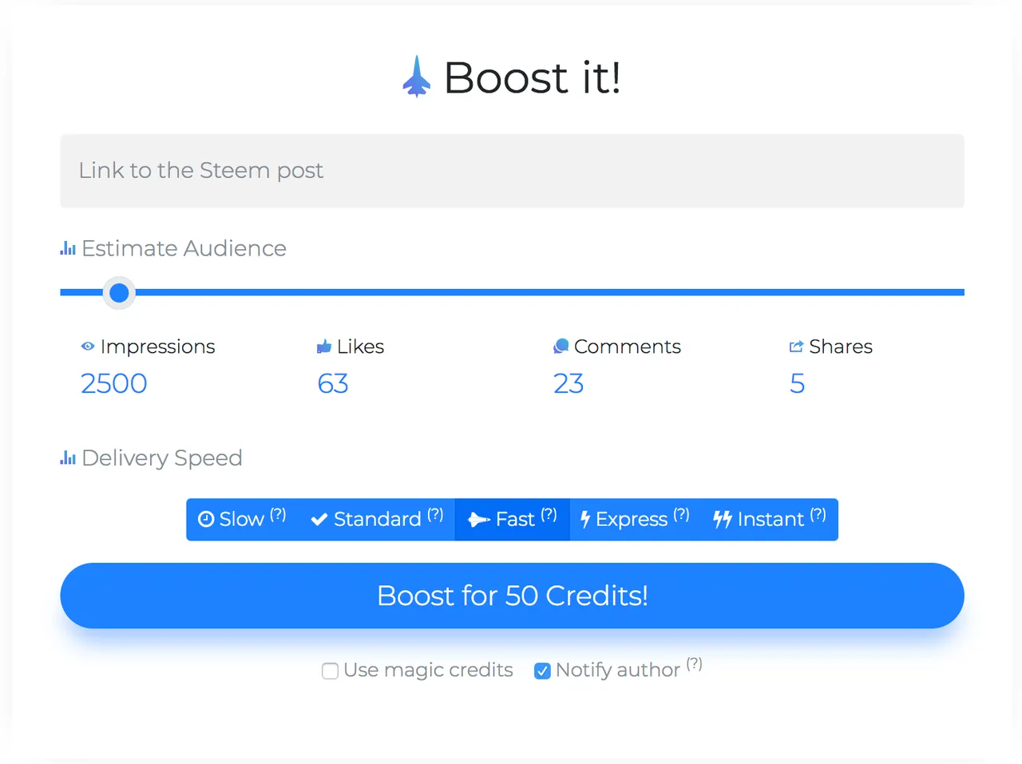Viewport: 1022px width, 764px height.
Task: Click the Comments value 23
Action: pyautogui.click(x=568, y=384)
